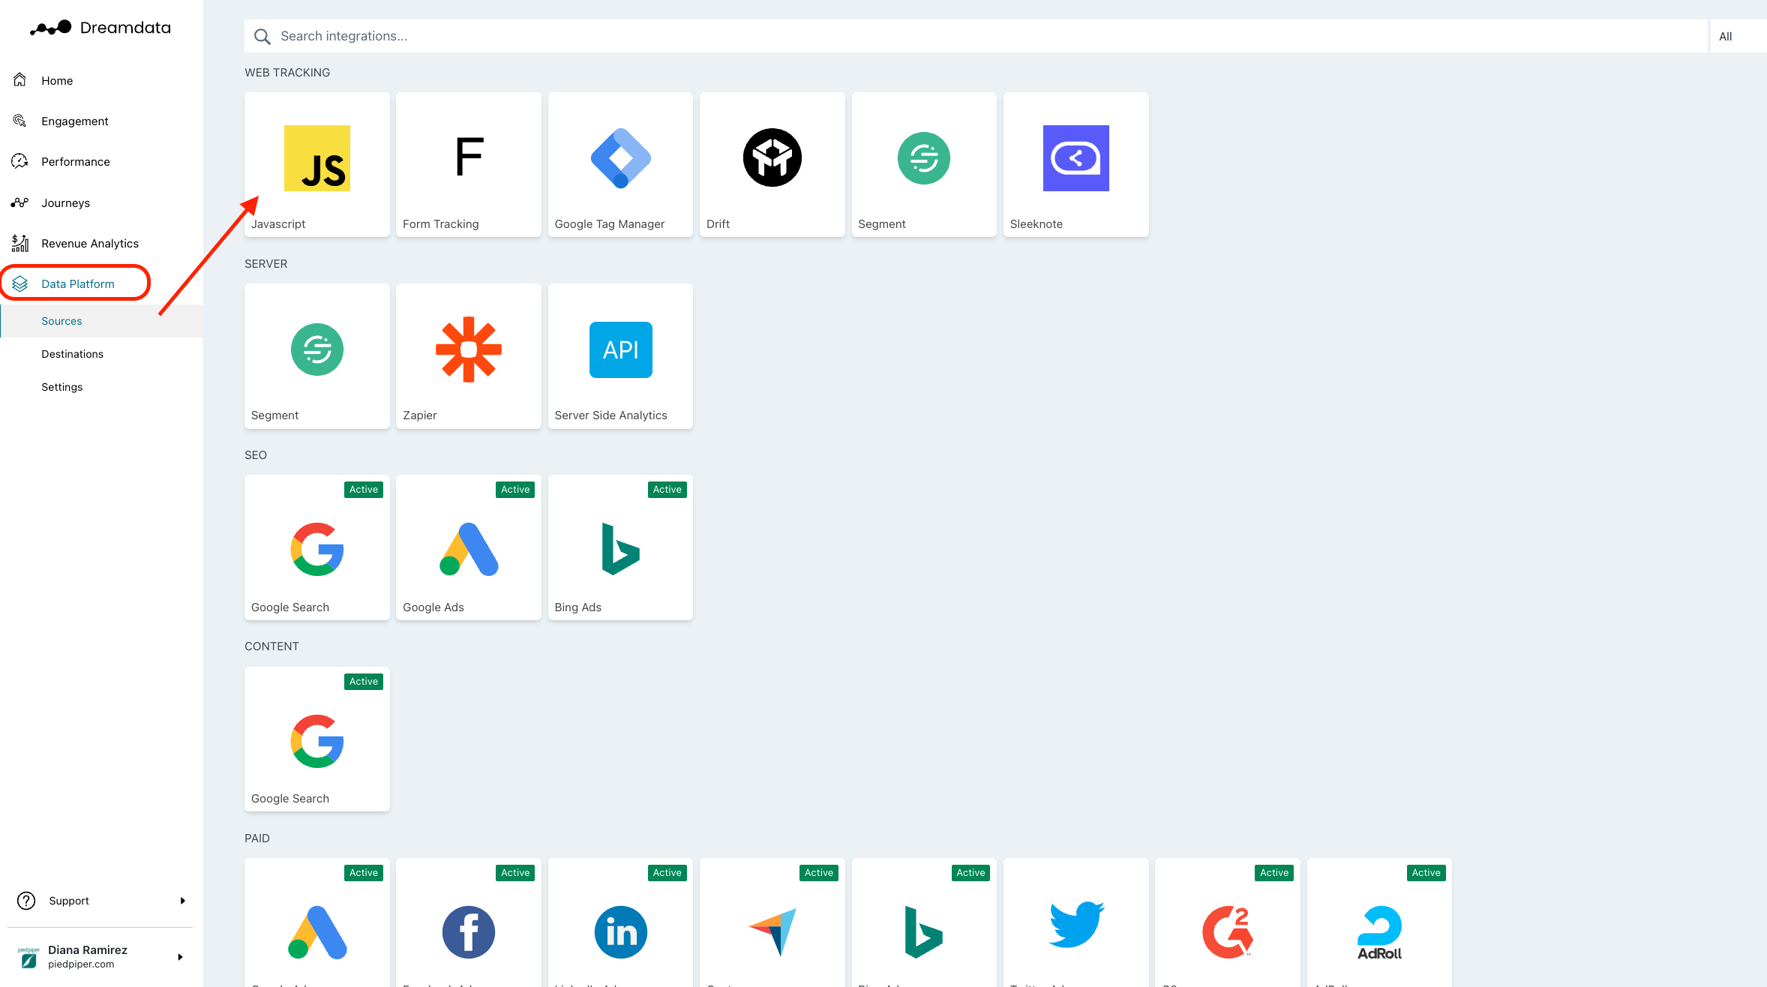Open Bing Ads card under SEO
This screenshot has height=987, width=1767.
coord(621,547)
